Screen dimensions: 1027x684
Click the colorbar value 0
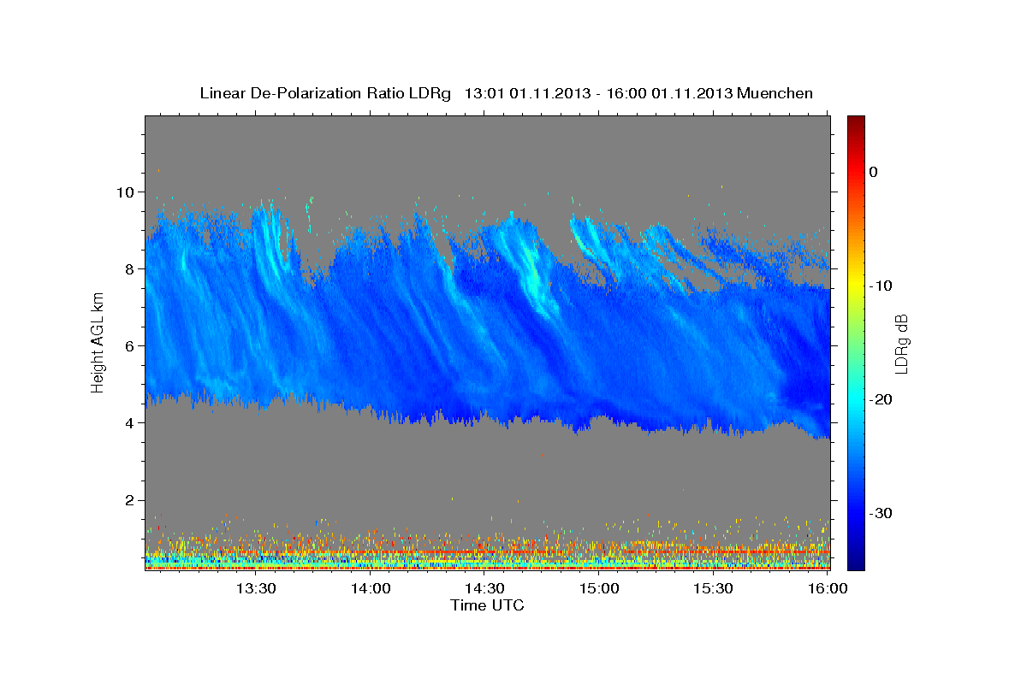(x=874, y=172)
